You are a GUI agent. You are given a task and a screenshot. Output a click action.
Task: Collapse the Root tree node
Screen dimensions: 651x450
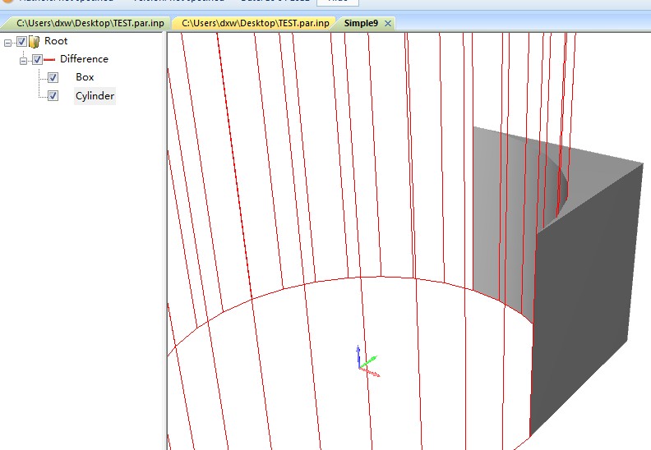pos(7,43)
